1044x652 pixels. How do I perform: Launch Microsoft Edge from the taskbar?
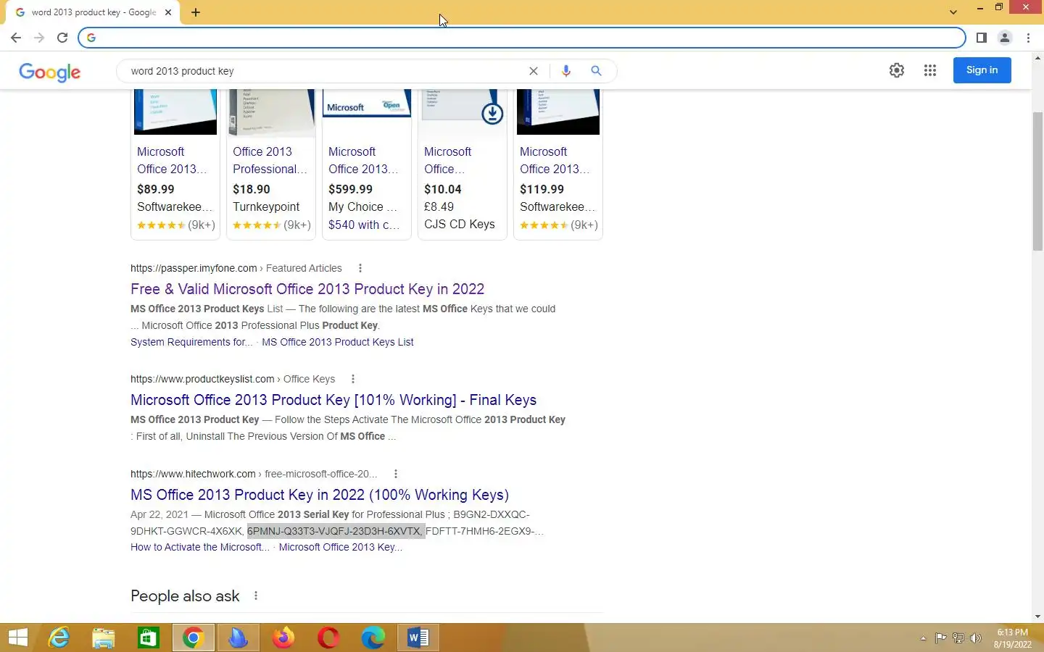[x=373, y=638]
